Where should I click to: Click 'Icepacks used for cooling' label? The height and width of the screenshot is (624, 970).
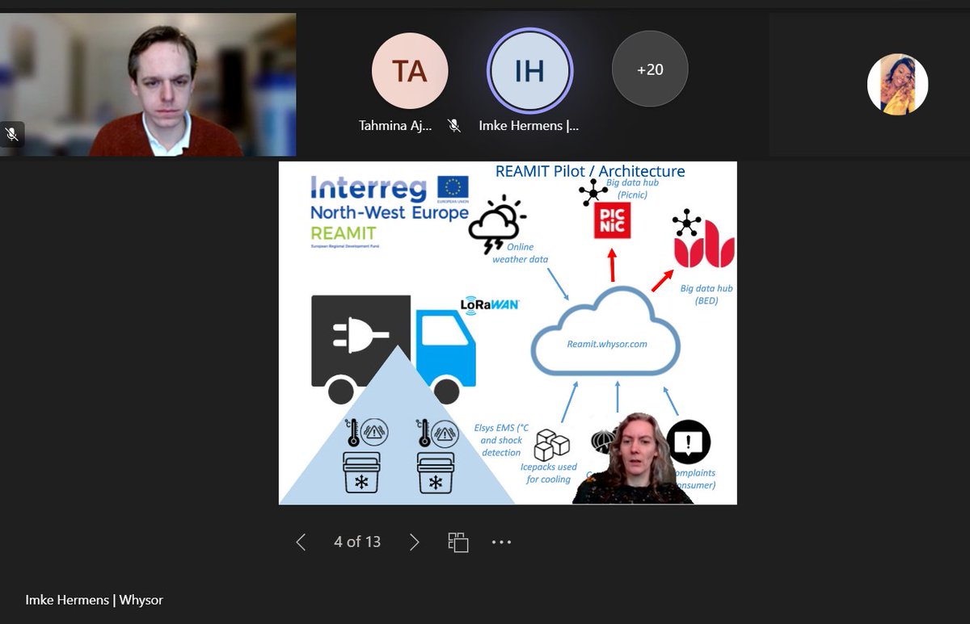click(x=549, y=473)
